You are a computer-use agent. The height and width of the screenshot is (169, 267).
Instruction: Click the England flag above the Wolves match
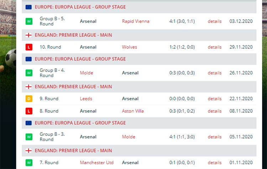(28, 35)
